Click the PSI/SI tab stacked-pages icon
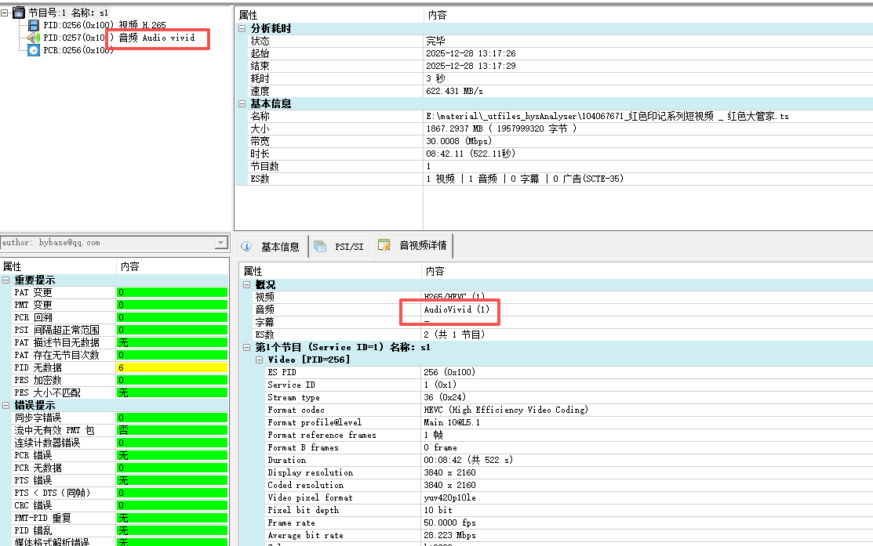873x546 pixels. [320, 246]
